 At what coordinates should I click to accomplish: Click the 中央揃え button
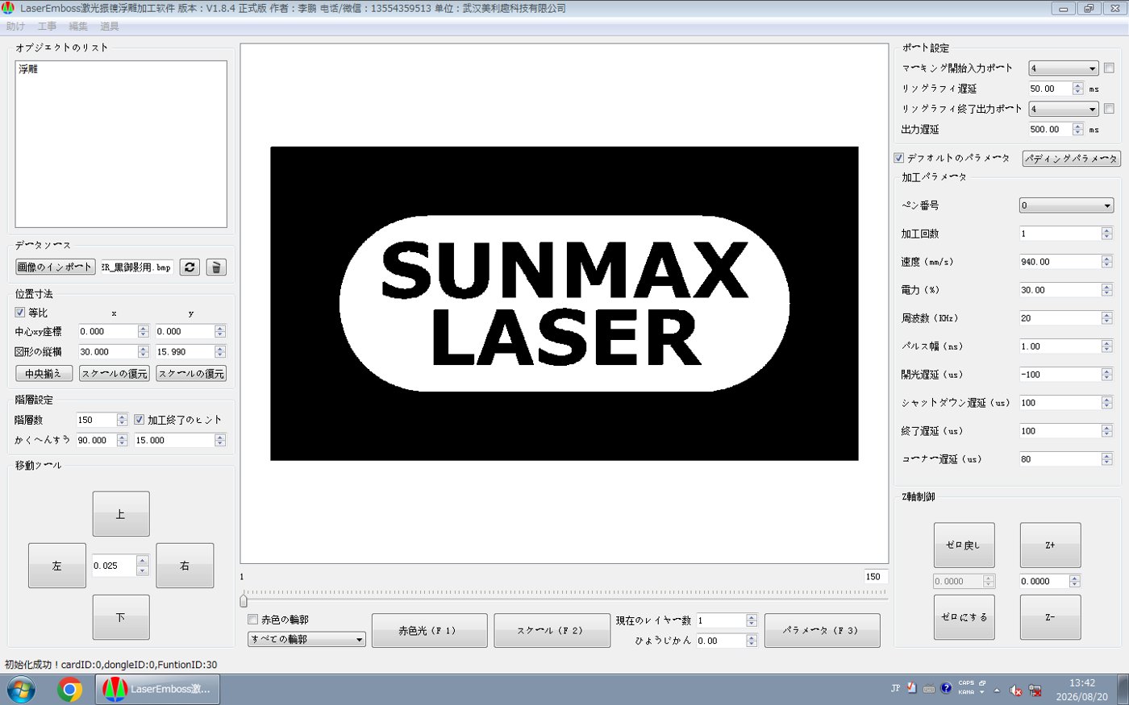pyautogui.click(x=44, y=374)
